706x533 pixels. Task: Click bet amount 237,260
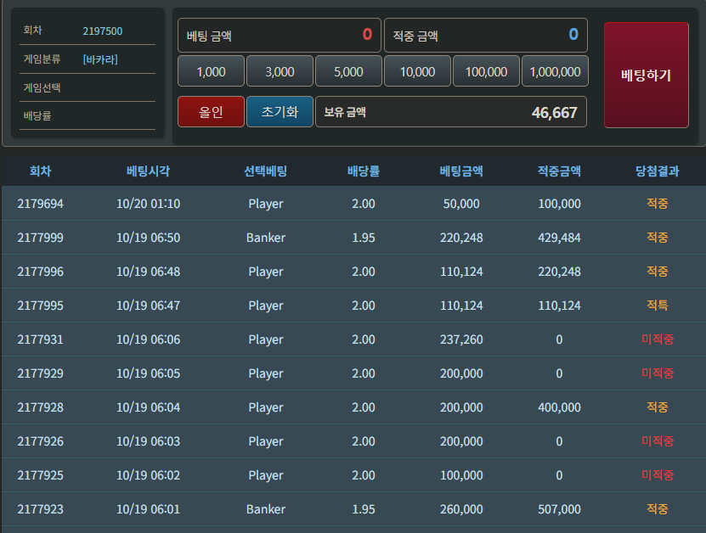461,339
